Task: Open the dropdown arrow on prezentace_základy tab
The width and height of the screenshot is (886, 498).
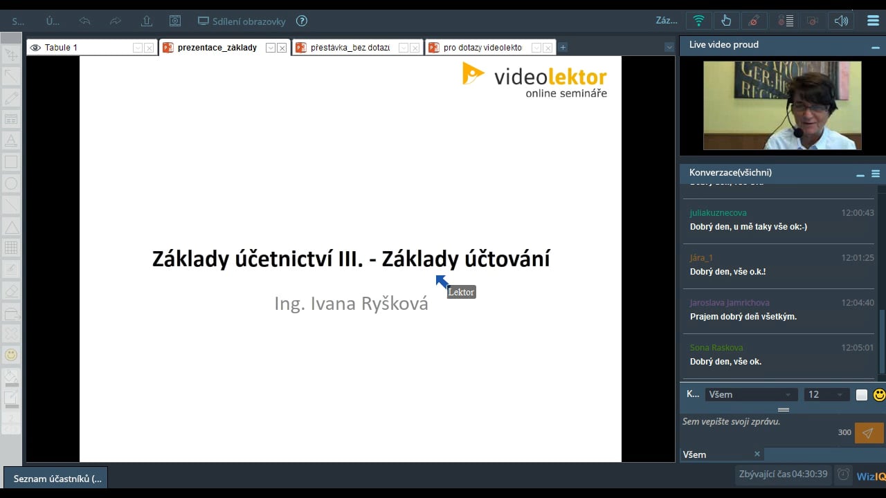Action: (x=271, y=48)
